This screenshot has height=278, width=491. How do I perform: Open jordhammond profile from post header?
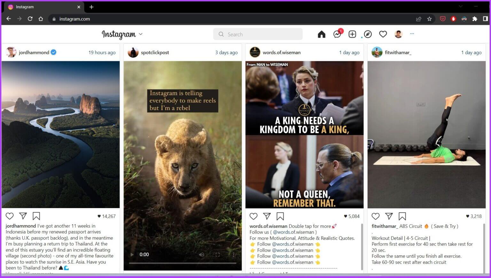34,52
